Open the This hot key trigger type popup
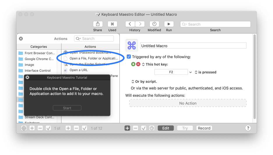Image resolution: width=273 pixels, height=155 pixels. click(155, 64)
